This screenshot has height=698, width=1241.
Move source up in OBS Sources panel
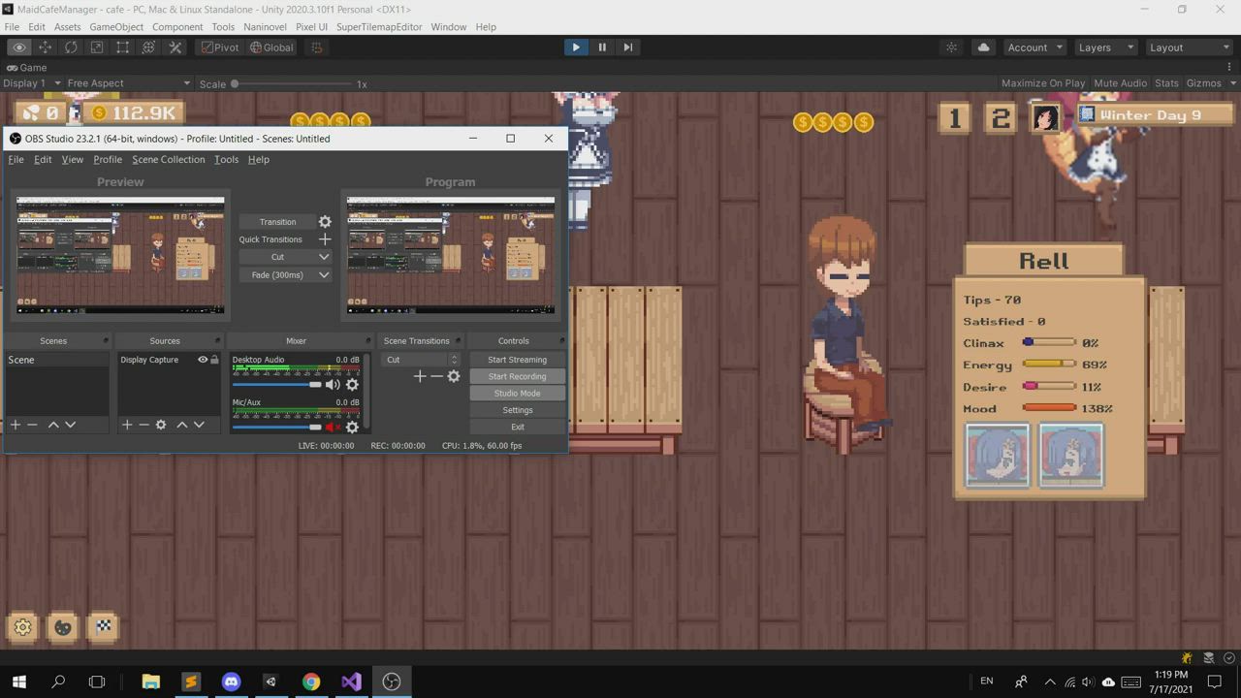point(181,425)
